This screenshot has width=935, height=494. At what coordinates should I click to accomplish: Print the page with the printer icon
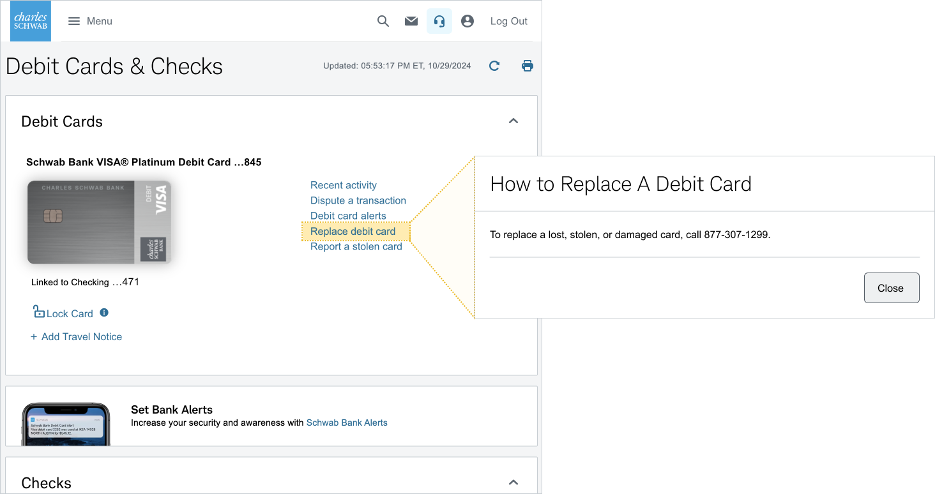pyautogui.click(x=528, y=66)
